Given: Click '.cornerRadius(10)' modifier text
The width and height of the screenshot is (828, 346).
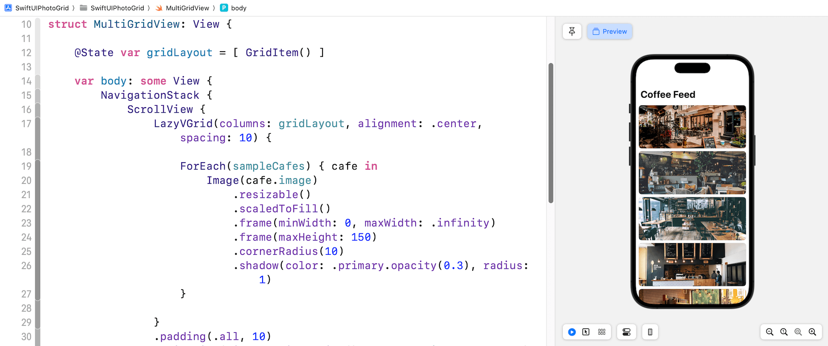Looking at the screenshot, I should point(289,251).
